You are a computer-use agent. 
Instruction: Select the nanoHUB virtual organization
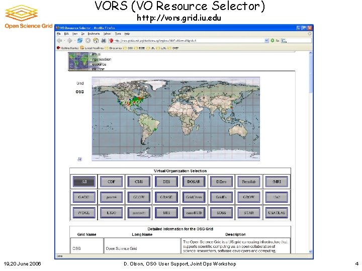pyautogui.click(x=194, y=213)
